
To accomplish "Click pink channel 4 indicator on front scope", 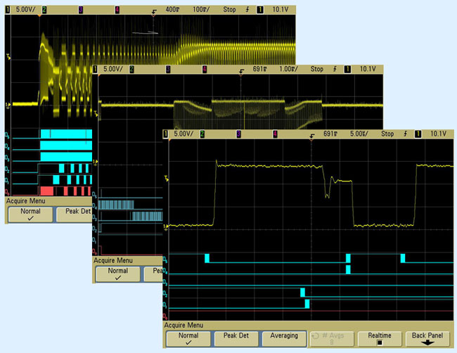I will 275,134.
